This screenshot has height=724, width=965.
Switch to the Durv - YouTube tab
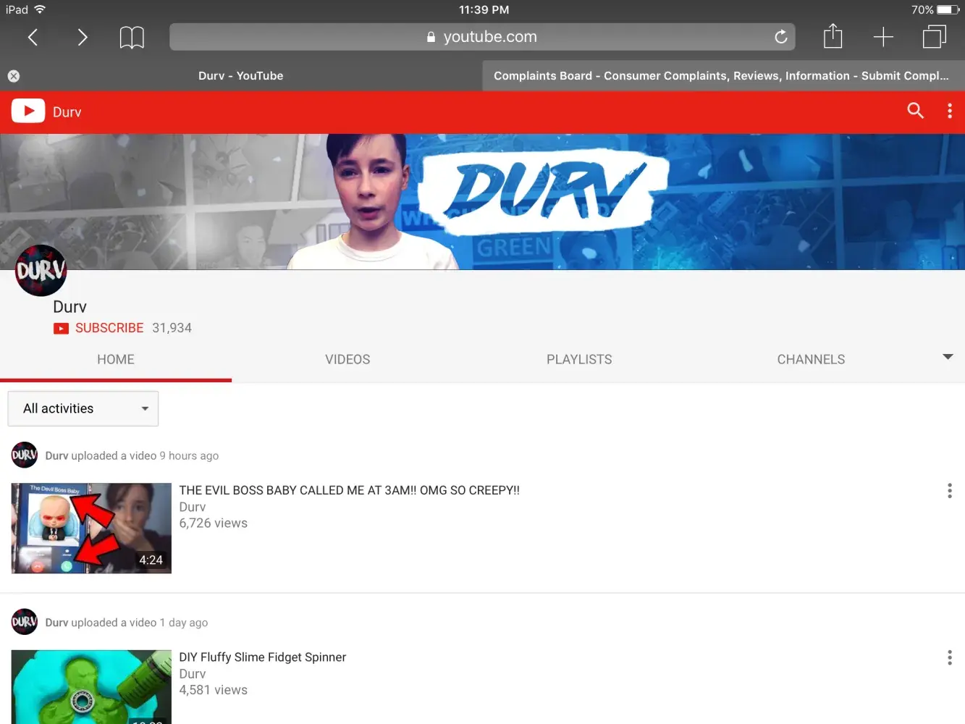pos(241,76)
